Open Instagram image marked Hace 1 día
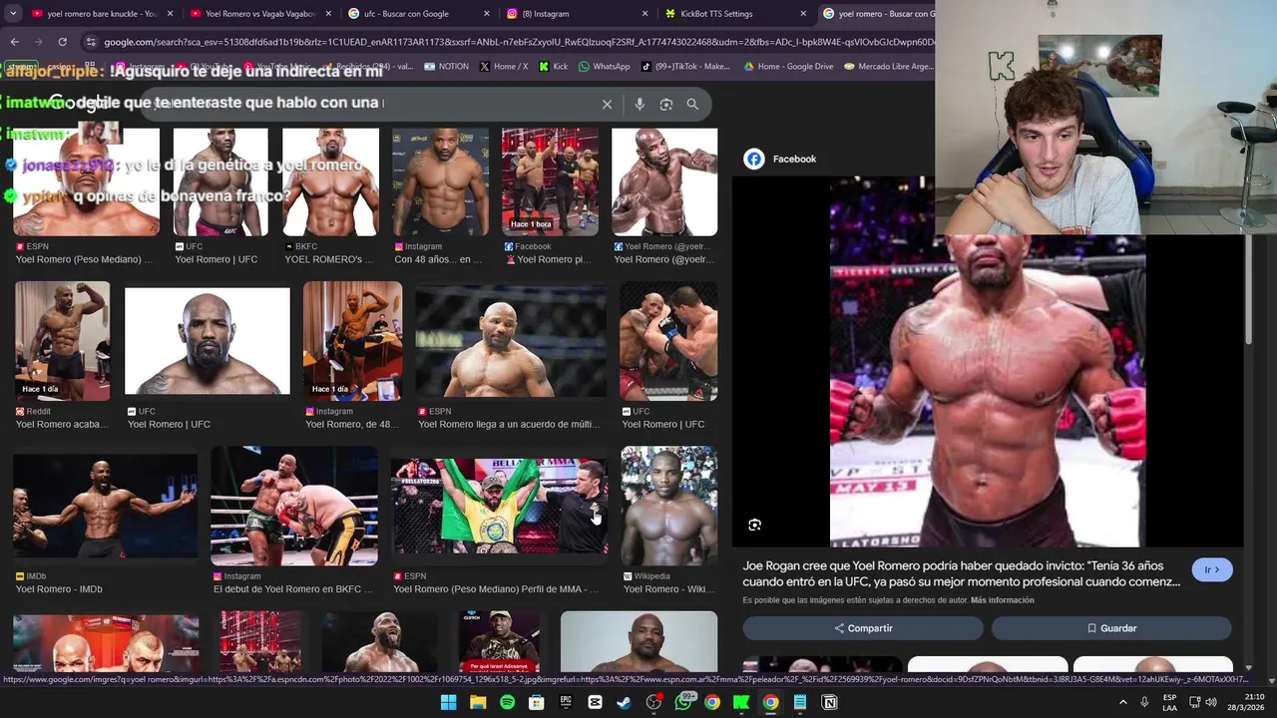 pyautogui.click(x=352, y=341)
